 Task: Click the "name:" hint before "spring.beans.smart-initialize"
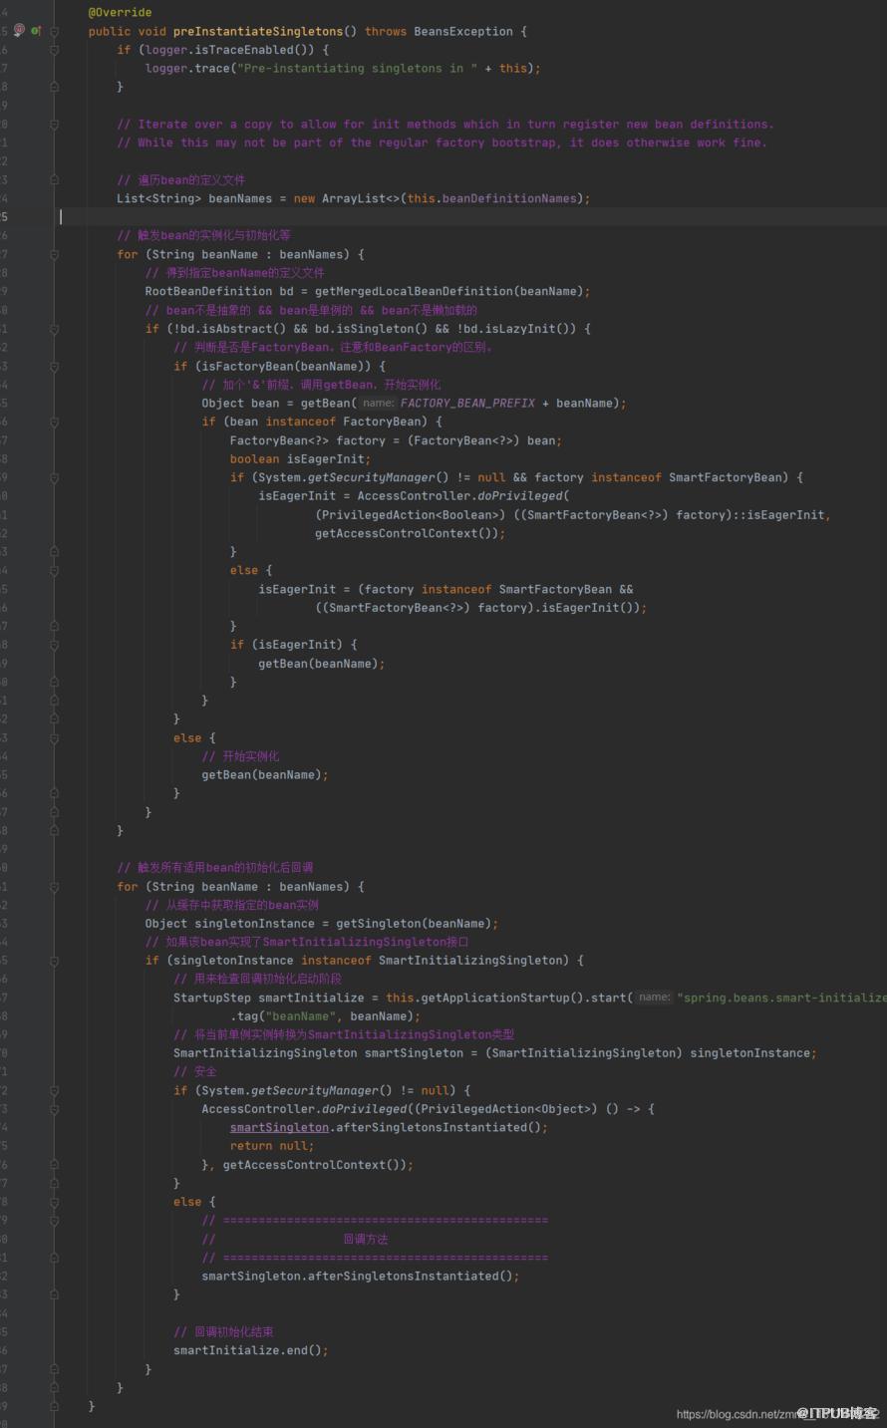coord(654,998)
